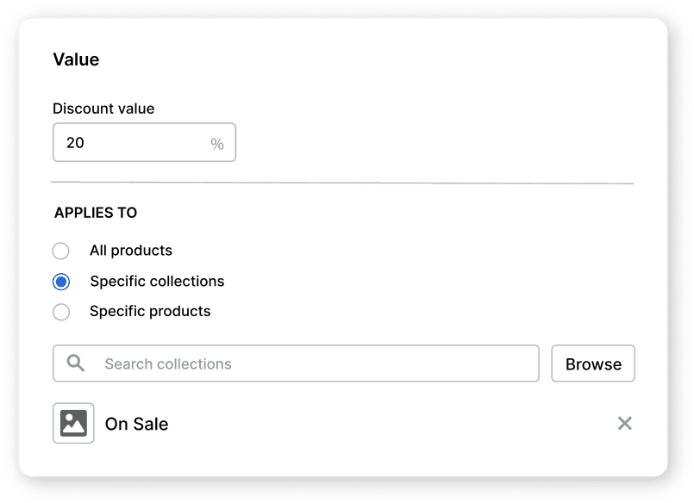This screenshot has height=503, width=694.
Task: Click the search magnifier icon in collections field
Action: 75,363
